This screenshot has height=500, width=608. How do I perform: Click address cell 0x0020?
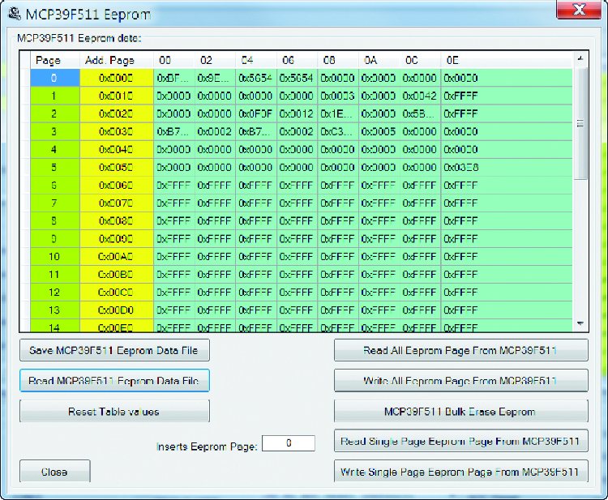pyautogui.click(x=116, y=113)
